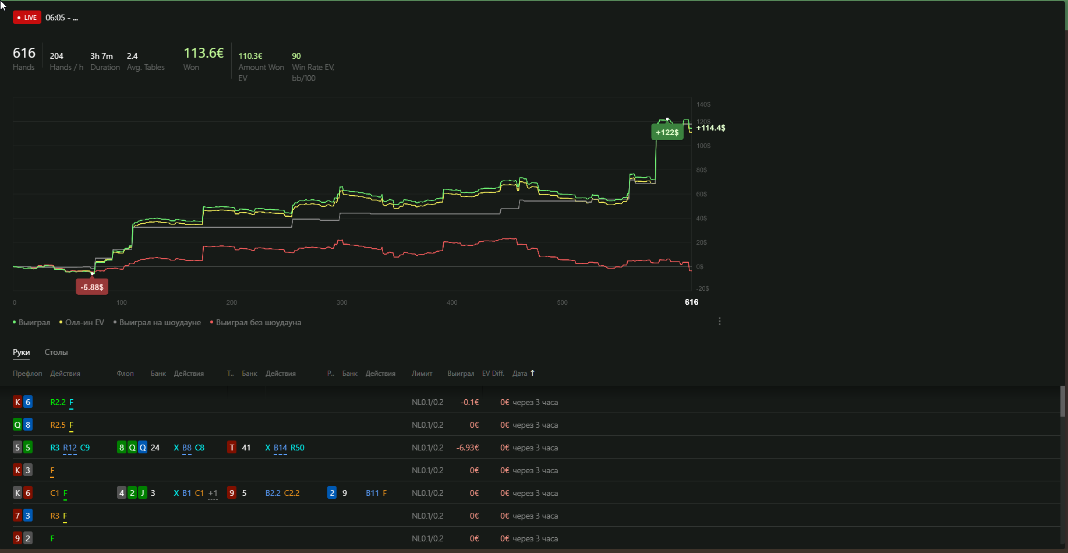Toggle the Выиграл без шоудауна legend series

[x=256, y=322]
